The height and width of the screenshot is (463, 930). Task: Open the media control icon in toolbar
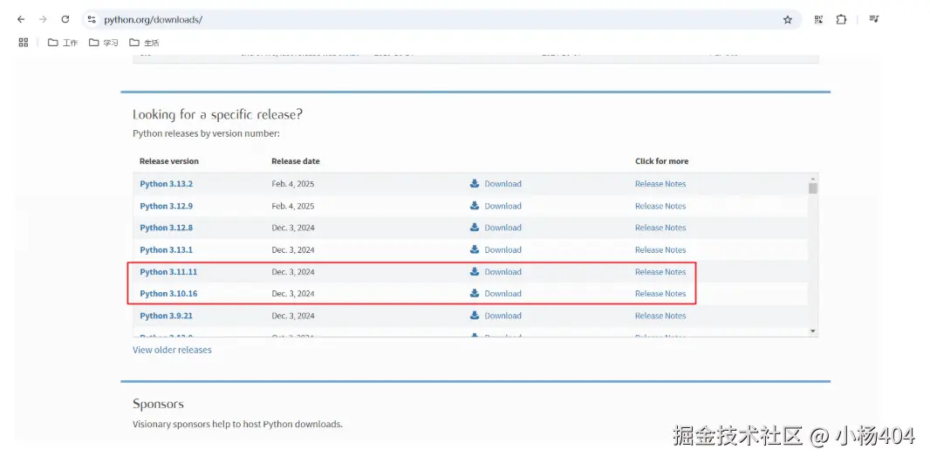point(873,19)
